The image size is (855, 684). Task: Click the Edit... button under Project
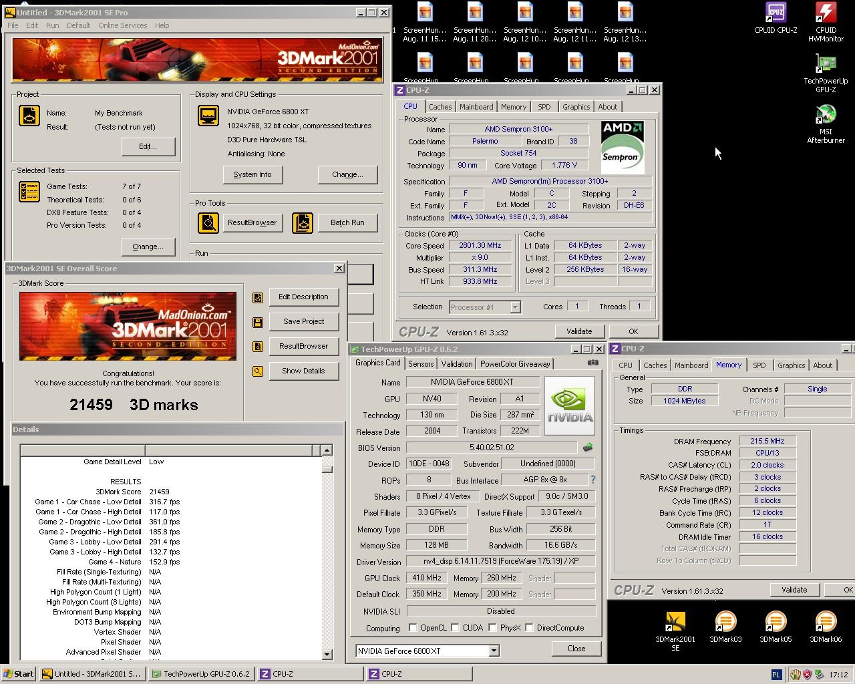pyautogui.click(x=148, y=146)
